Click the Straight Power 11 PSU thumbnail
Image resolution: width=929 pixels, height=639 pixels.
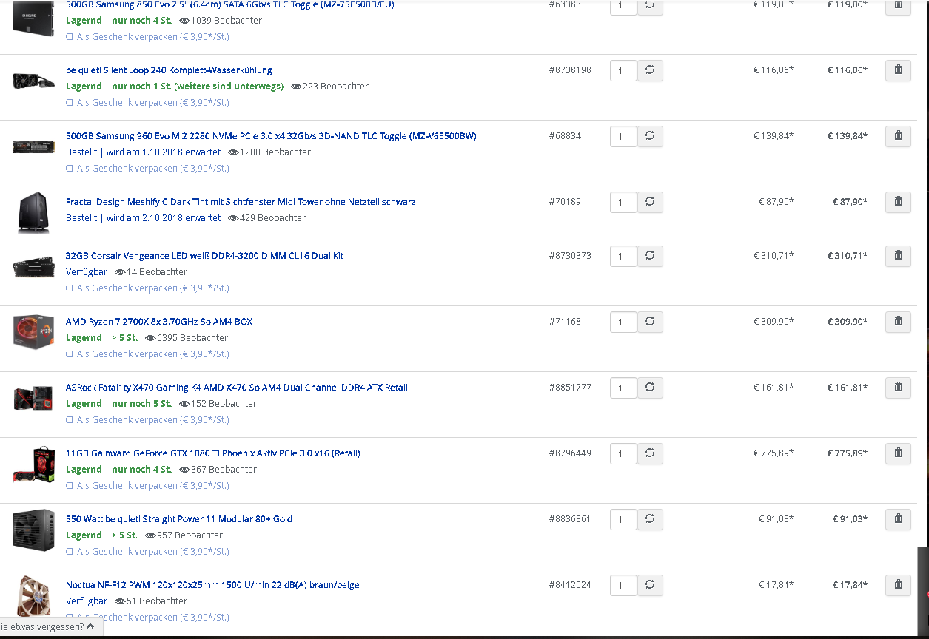tap(34, 529)
